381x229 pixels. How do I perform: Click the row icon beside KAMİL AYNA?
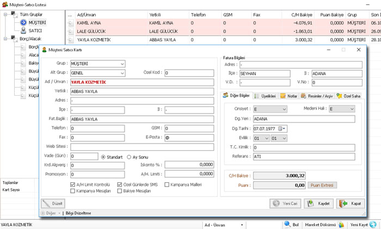70,23
